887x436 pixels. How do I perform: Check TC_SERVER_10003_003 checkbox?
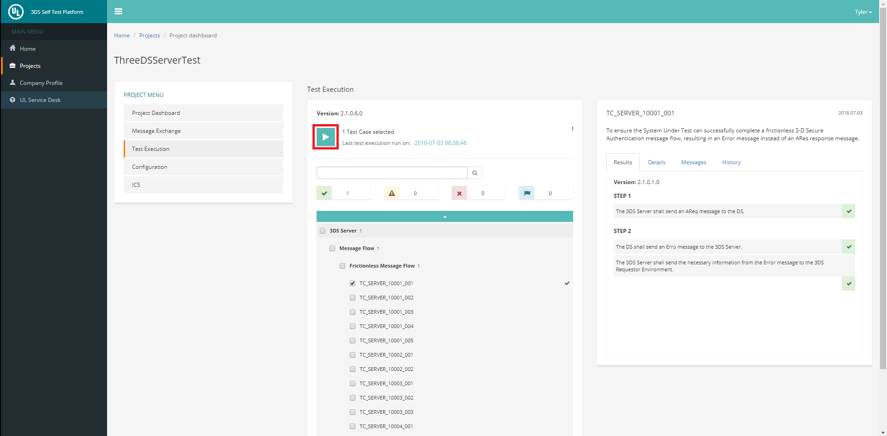click(353, 412)
